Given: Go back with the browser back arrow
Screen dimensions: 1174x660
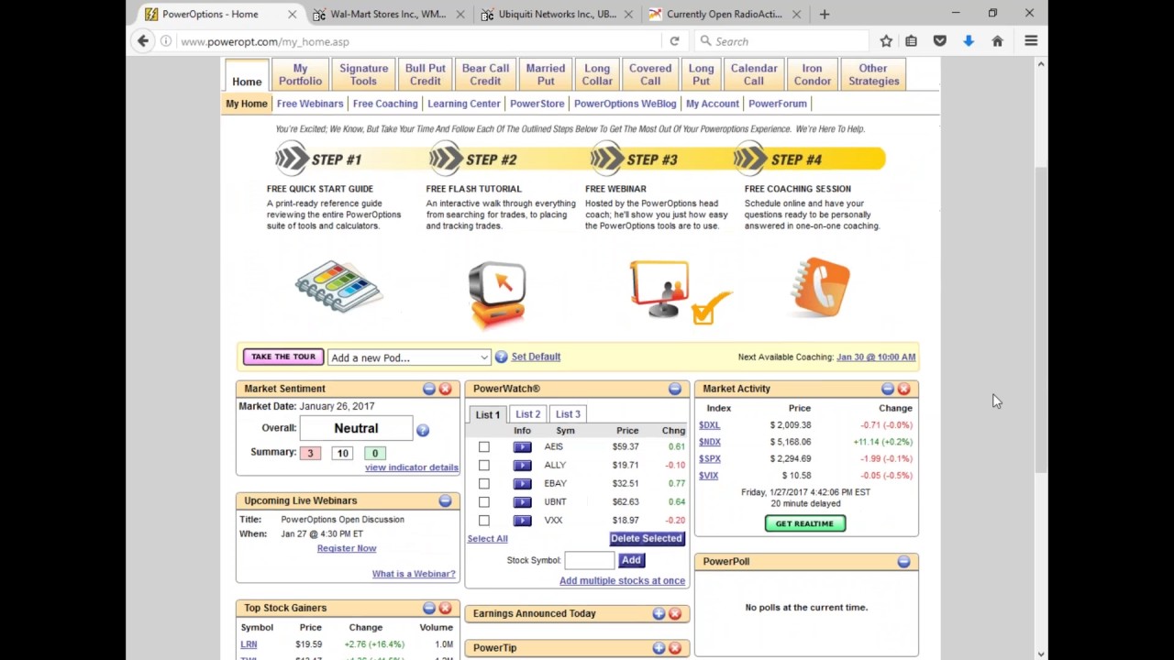Looking at the screenshot, I should tap(143, 41).
